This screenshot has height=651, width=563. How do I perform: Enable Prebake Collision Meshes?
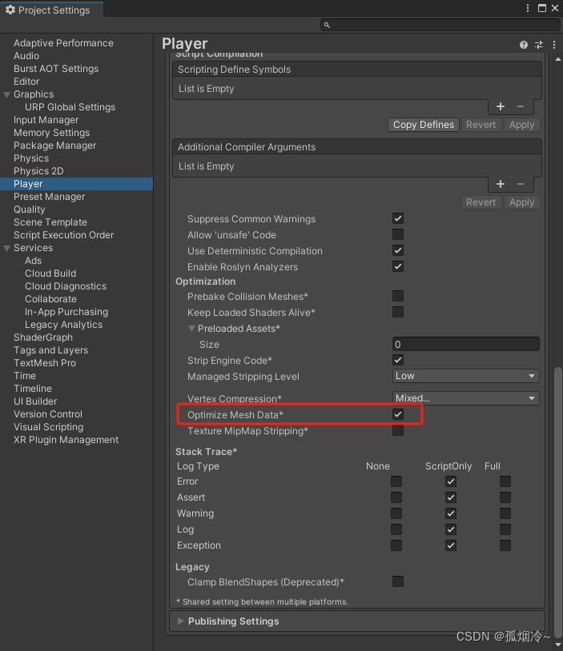tap(398, 296)
